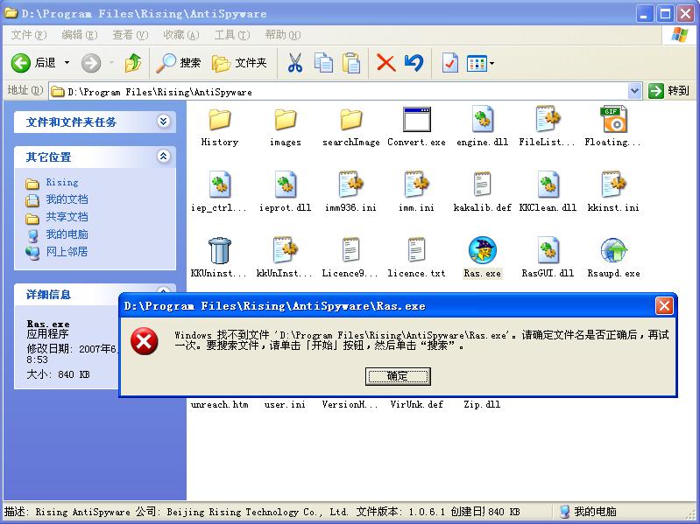
Task: Select the Licence9 text file icon
Action: tap(351, 250)
